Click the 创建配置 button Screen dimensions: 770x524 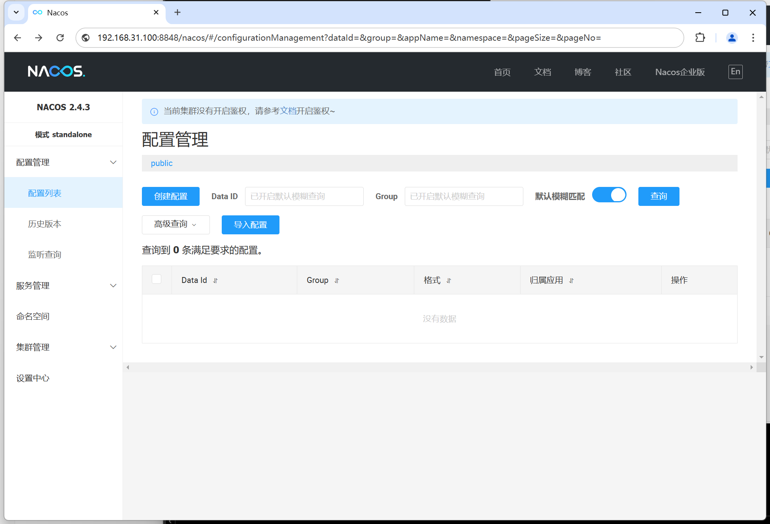170,196
